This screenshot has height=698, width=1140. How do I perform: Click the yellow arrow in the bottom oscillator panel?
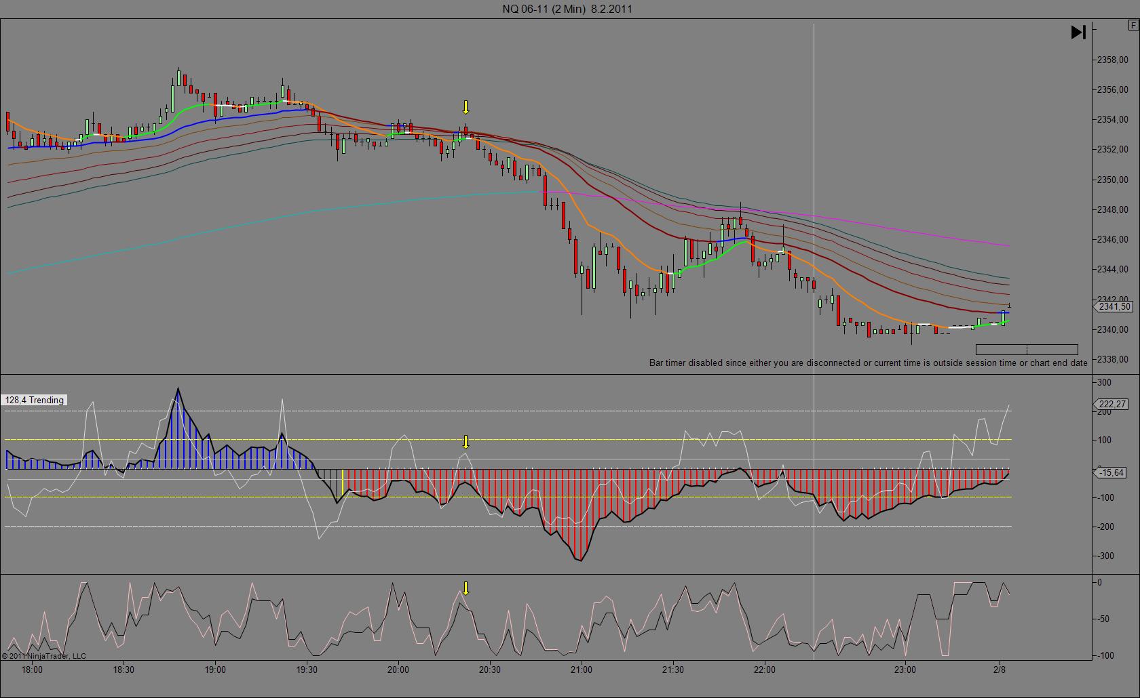[x=465, y=588]
